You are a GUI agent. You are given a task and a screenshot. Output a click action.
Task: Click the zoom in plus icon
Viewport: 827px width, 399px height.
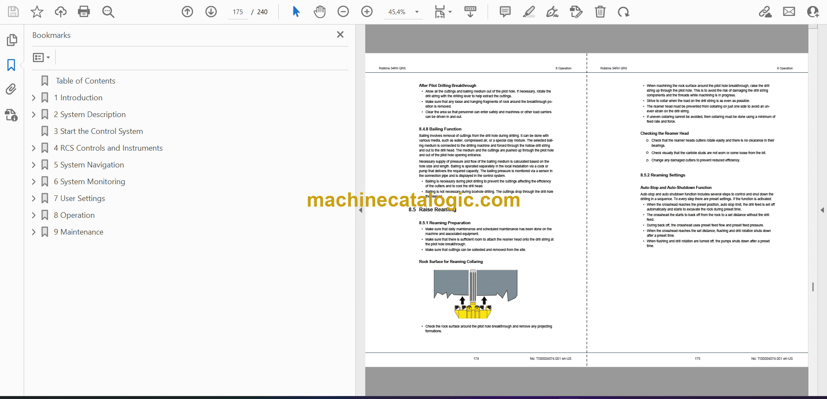pos(367,12)
